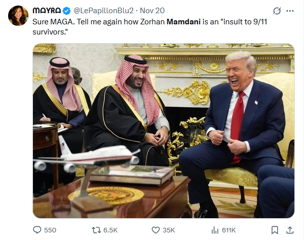The image size is (304, 240).
Task: Click the blue verified badge
Action: pyautogui.click(x=67, y=11)
